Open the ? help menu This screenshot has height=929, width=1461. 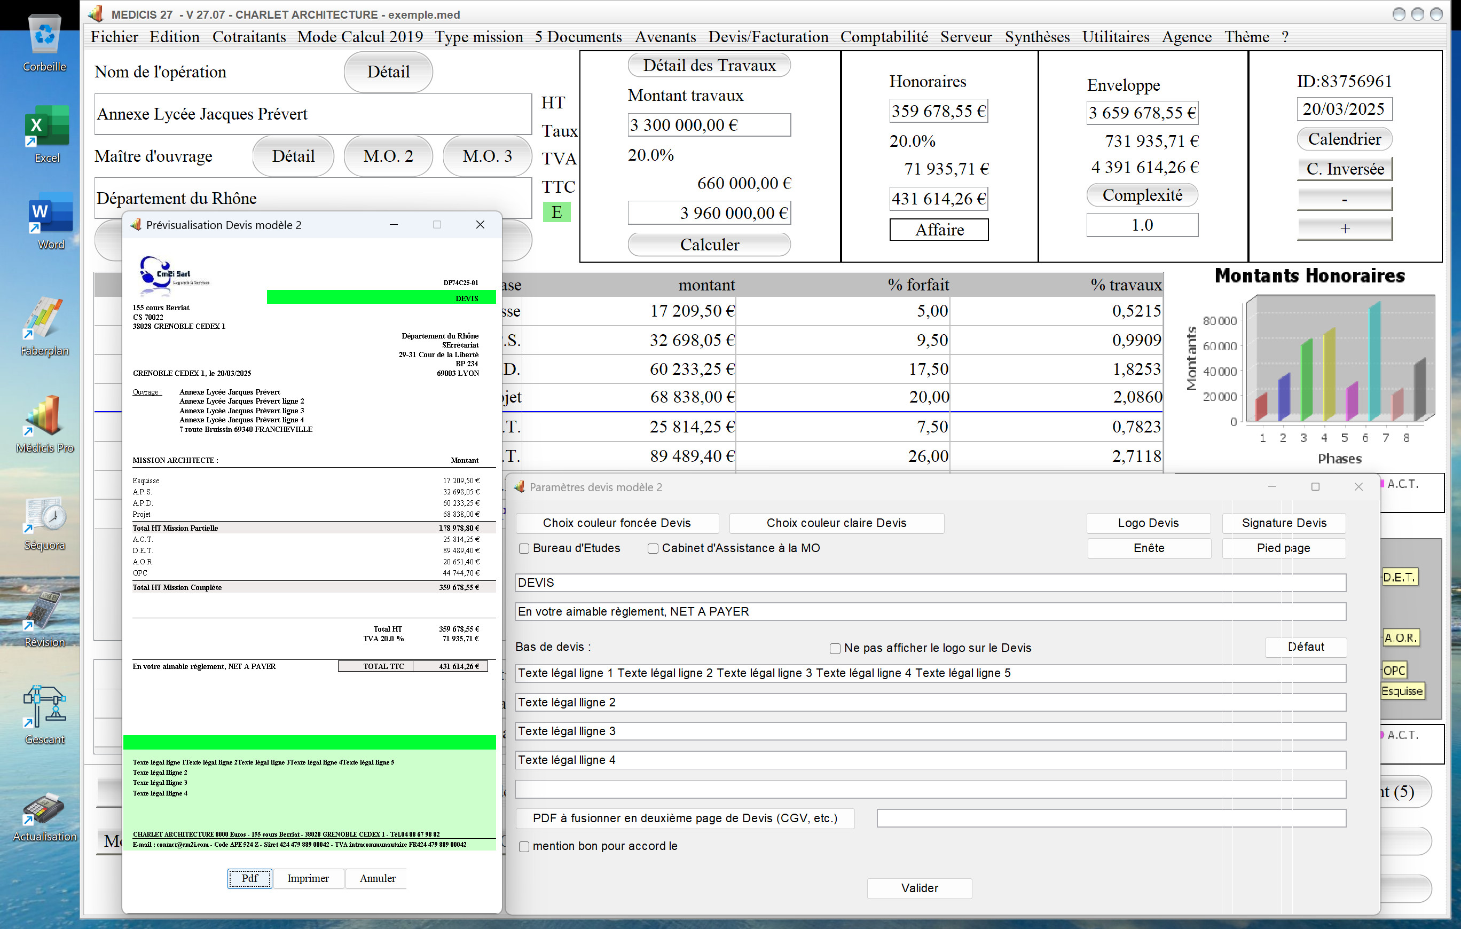[x=1284, y=37]
